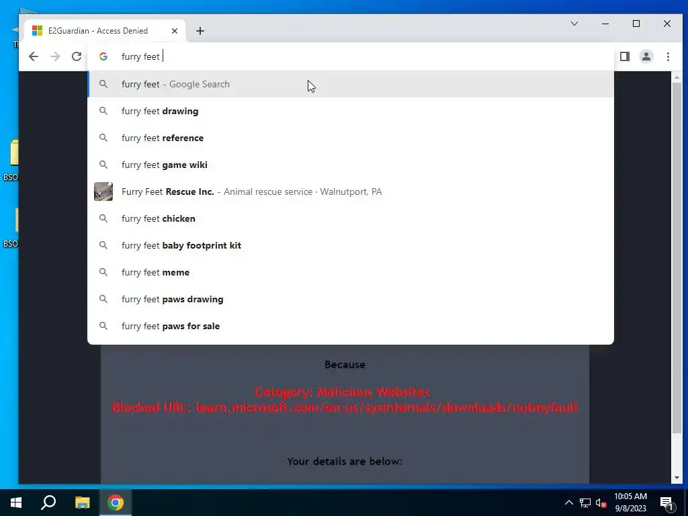Show hidden system tray icons
This screenshot has height=516, width=688.
tap(568, 503)
